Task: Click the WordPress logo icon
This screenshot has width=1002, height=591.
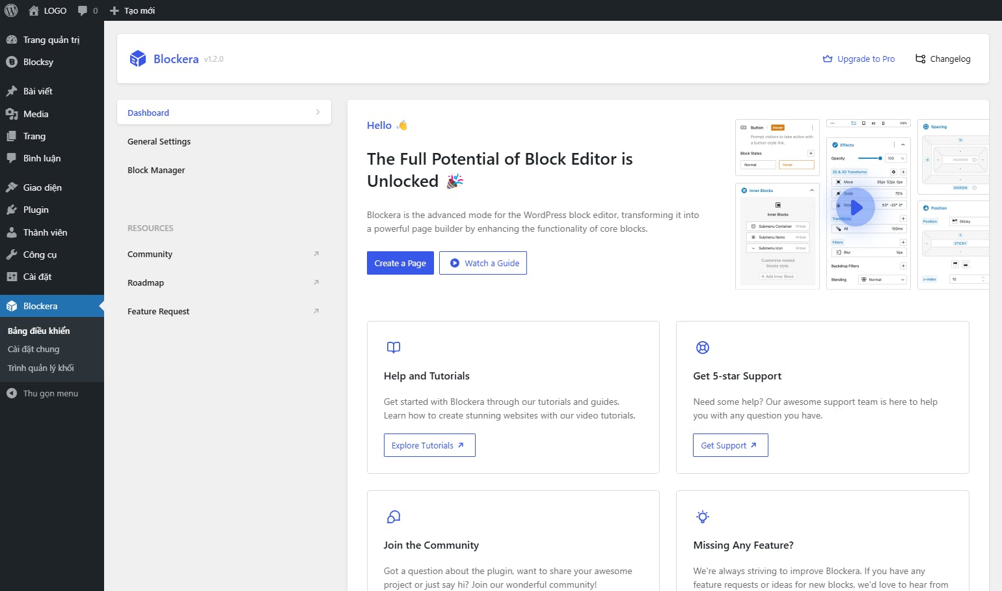Action: (x=11, y=10)
